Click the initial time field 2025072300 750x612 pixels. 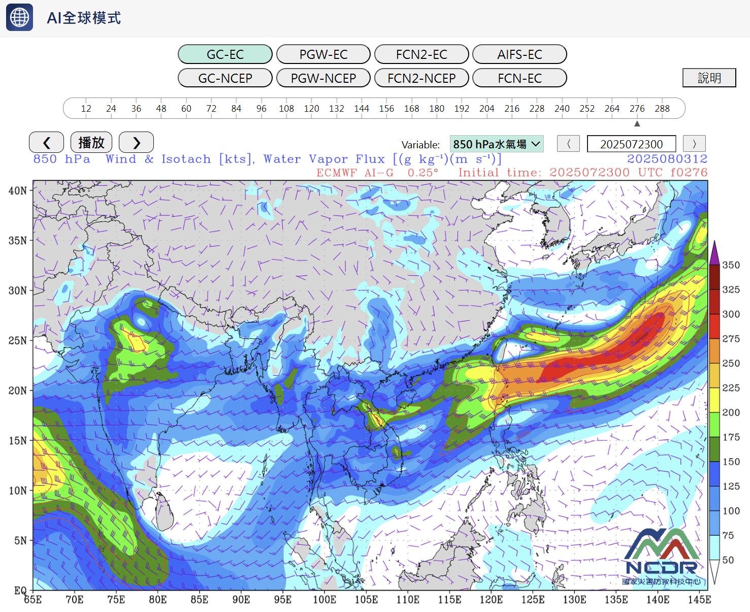[631, 144]
